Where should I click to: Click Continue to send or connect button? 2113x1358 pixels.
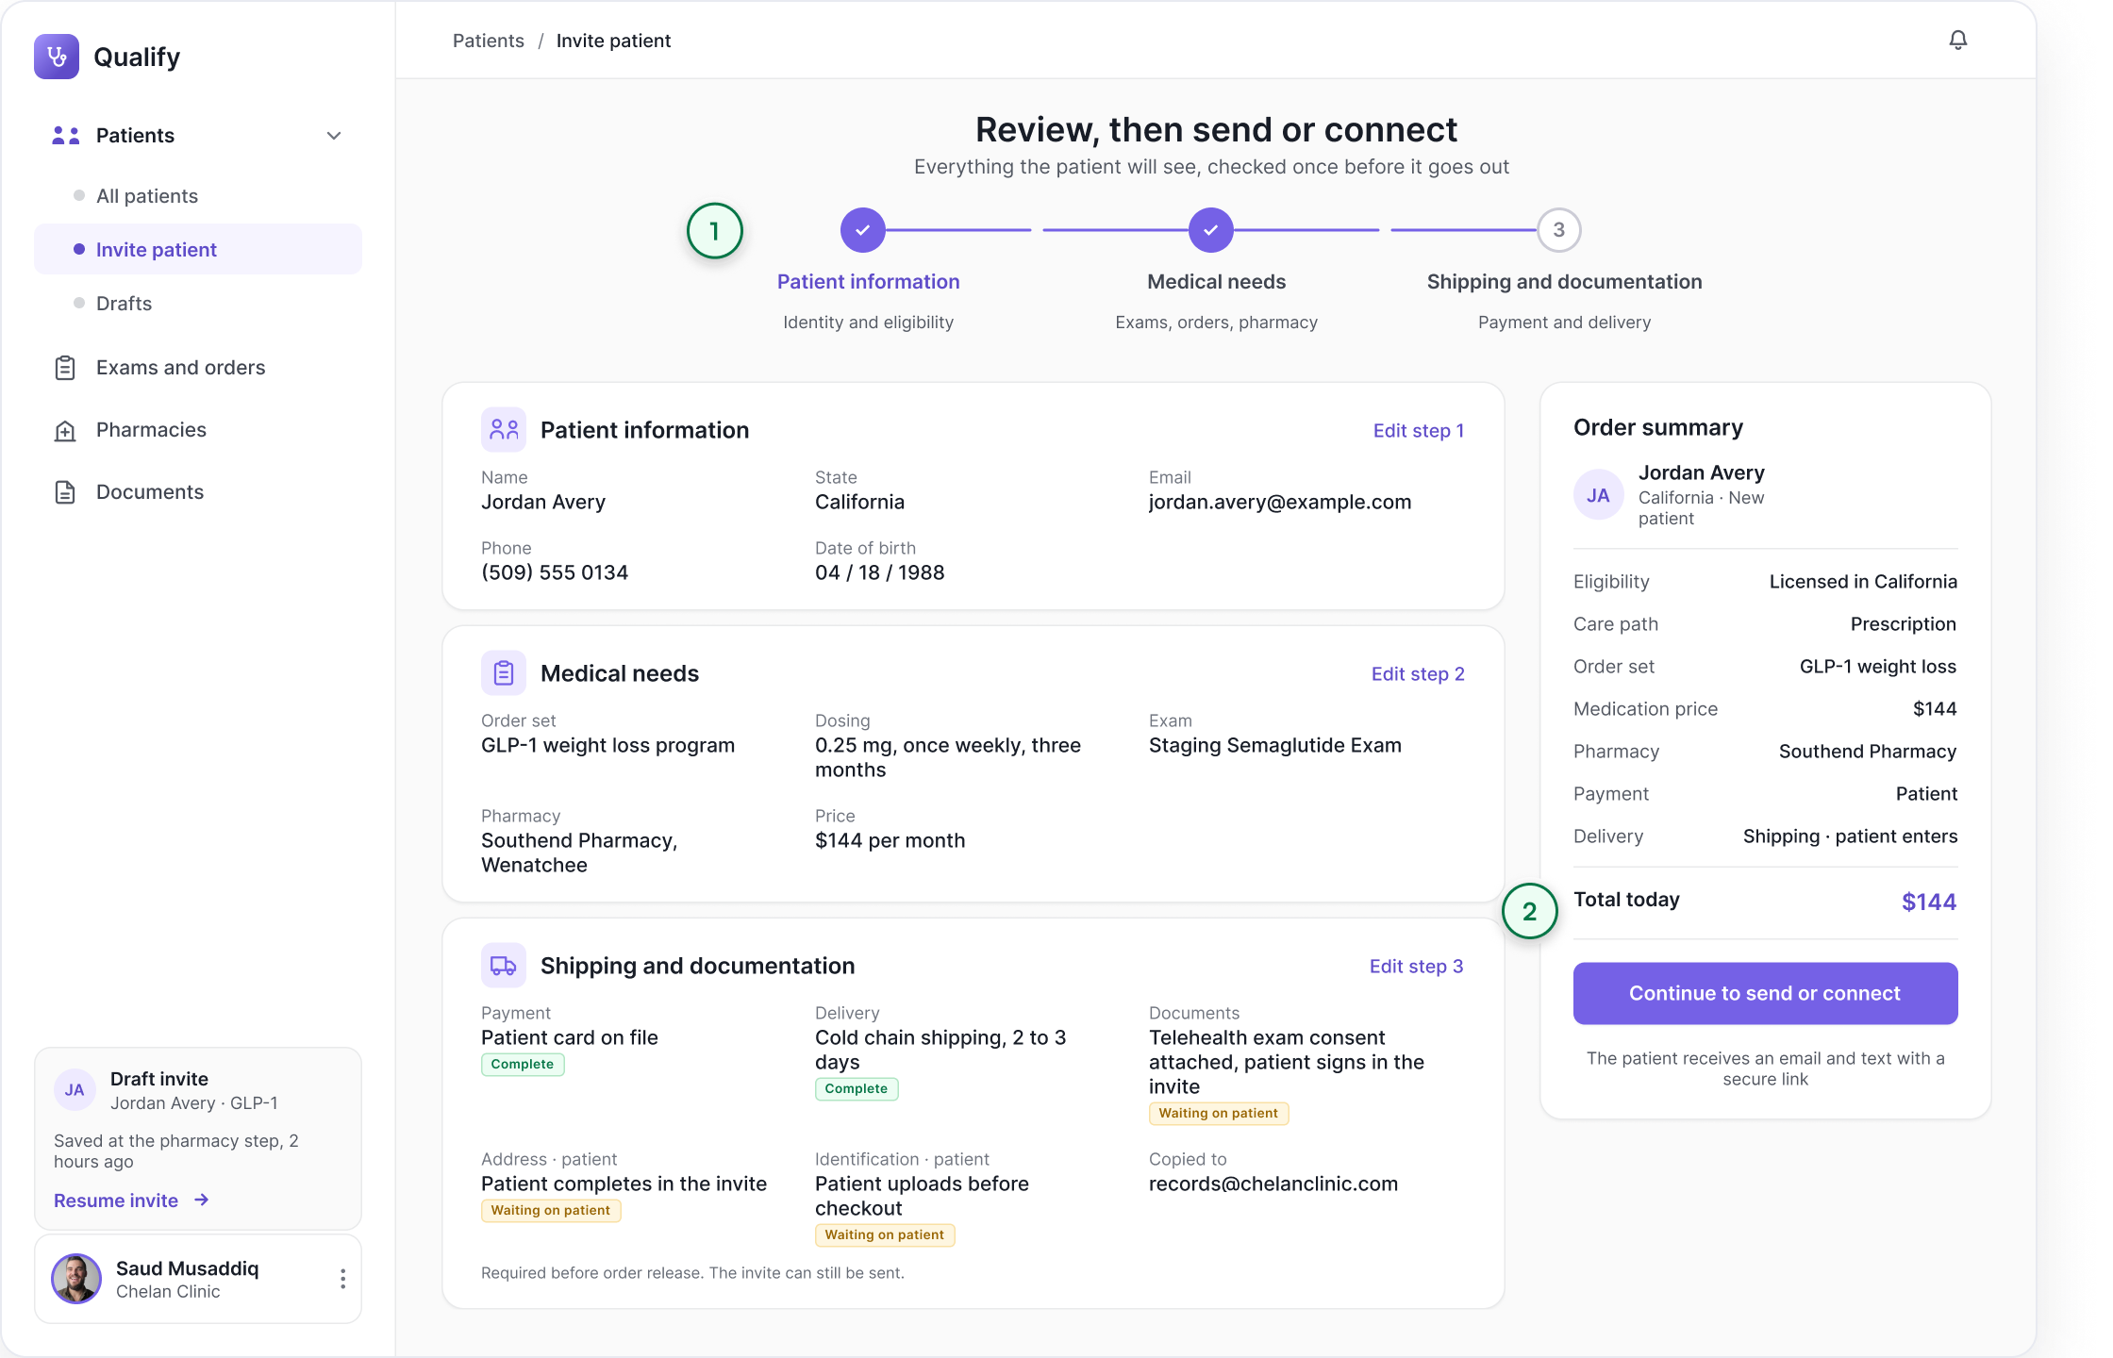1765,993
